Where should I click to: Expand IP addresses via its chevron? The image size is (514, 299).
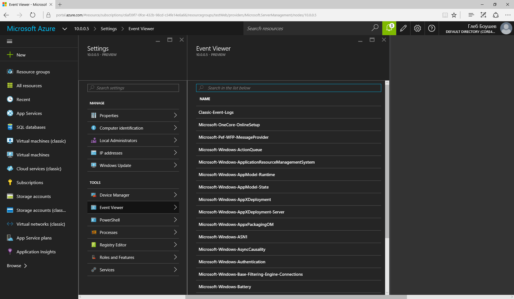pyautogui.click(x=175, y=153)
